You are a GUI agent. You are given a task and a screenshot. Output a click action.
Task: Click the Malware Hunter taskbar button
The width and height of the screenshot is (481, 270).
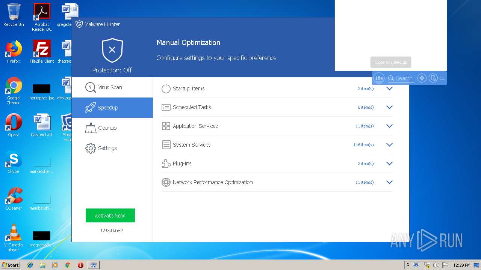pyautogui.click(x=93, y=265)
